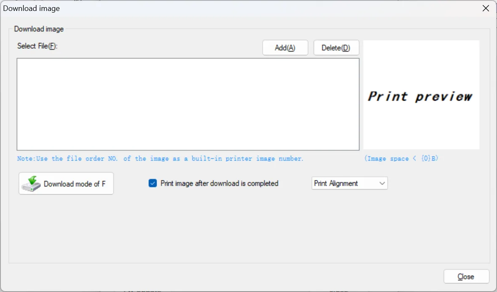Click the 'Download mode of F' button text
This screenshot has width=497, height=292.
[74, 184]
